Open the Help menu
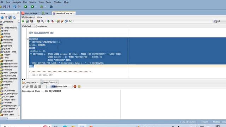 tap(66, 2)
